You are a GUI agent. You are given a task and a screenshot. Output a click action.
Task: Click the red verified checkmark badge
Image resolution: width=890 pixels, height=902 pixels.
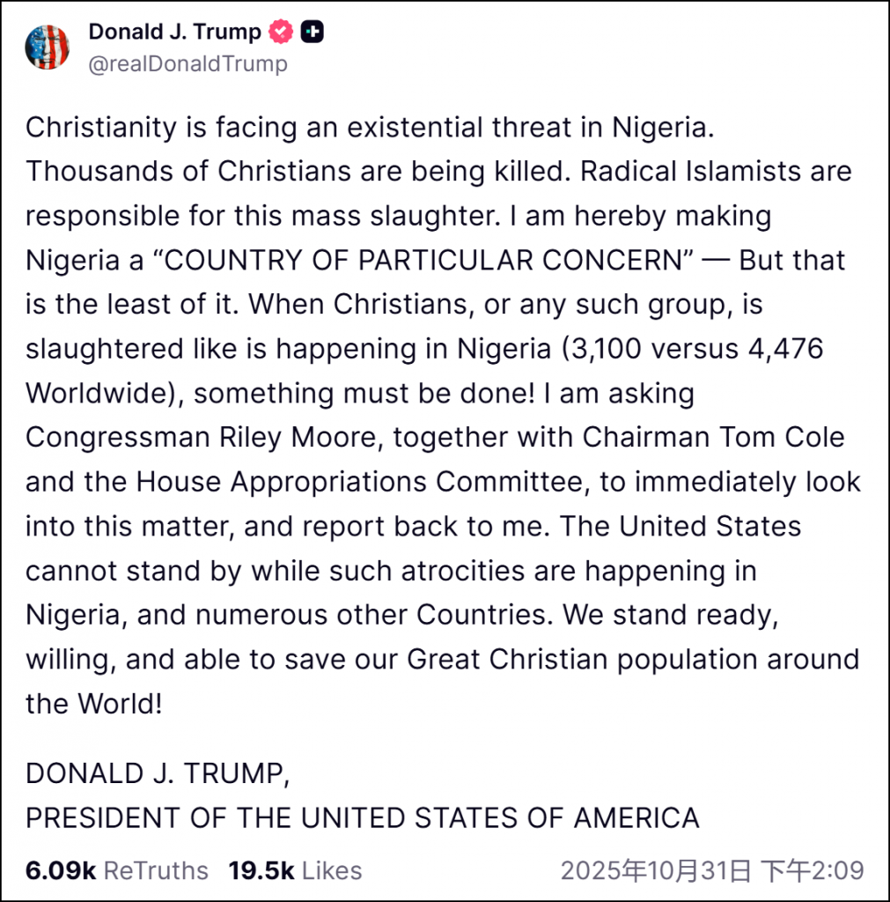pyautogui.click(x=281, y=33)
